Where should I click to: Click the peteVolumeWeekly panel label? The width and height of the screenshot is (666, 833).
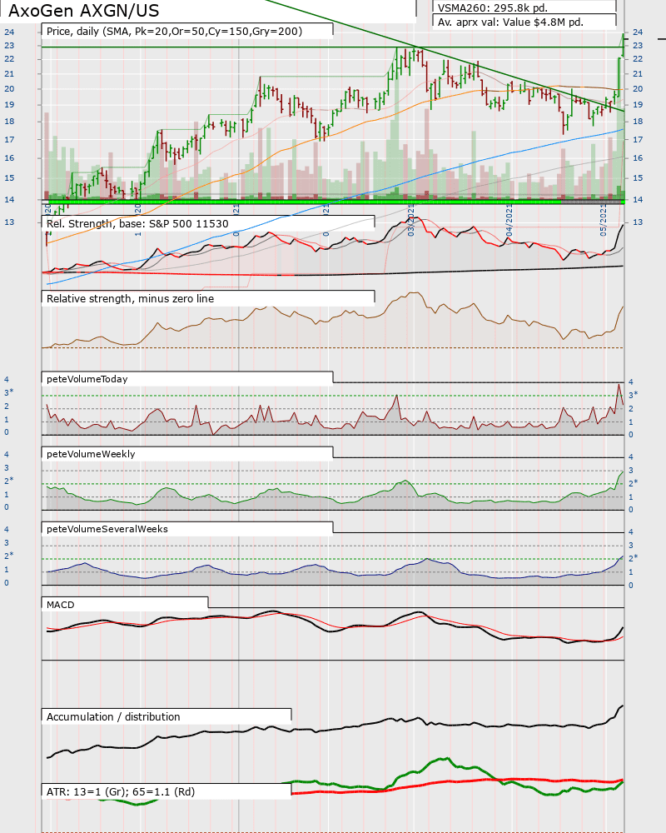click(x=91, y=454)
